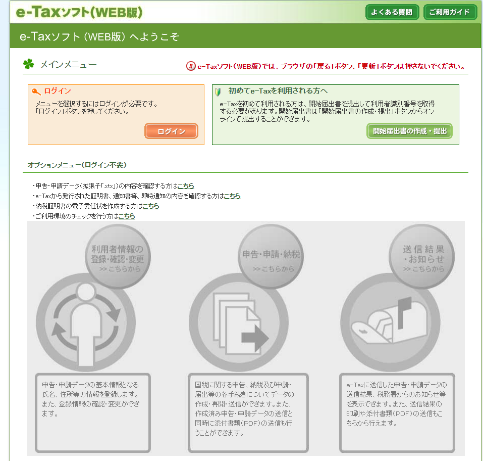
Task: Open 利用者情報の登録・確認・変更 circle badge
Action: coord(118,258)
